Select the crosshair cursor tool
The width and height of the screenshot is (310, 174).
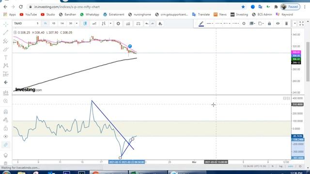coord(5,24)
